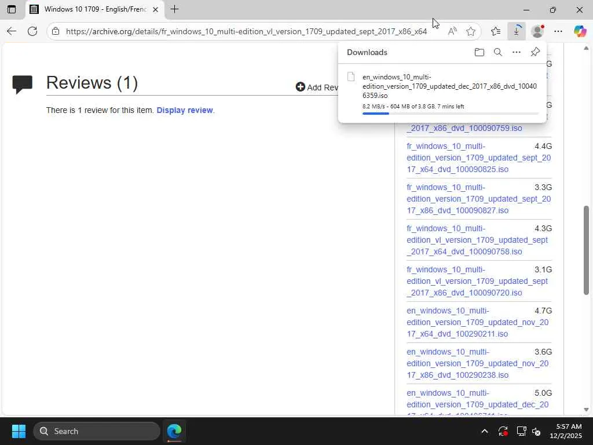This screenshot has width=593, height=445.
Task: Click the page vertical scrollbar thumb
Action: click(586, 250)
